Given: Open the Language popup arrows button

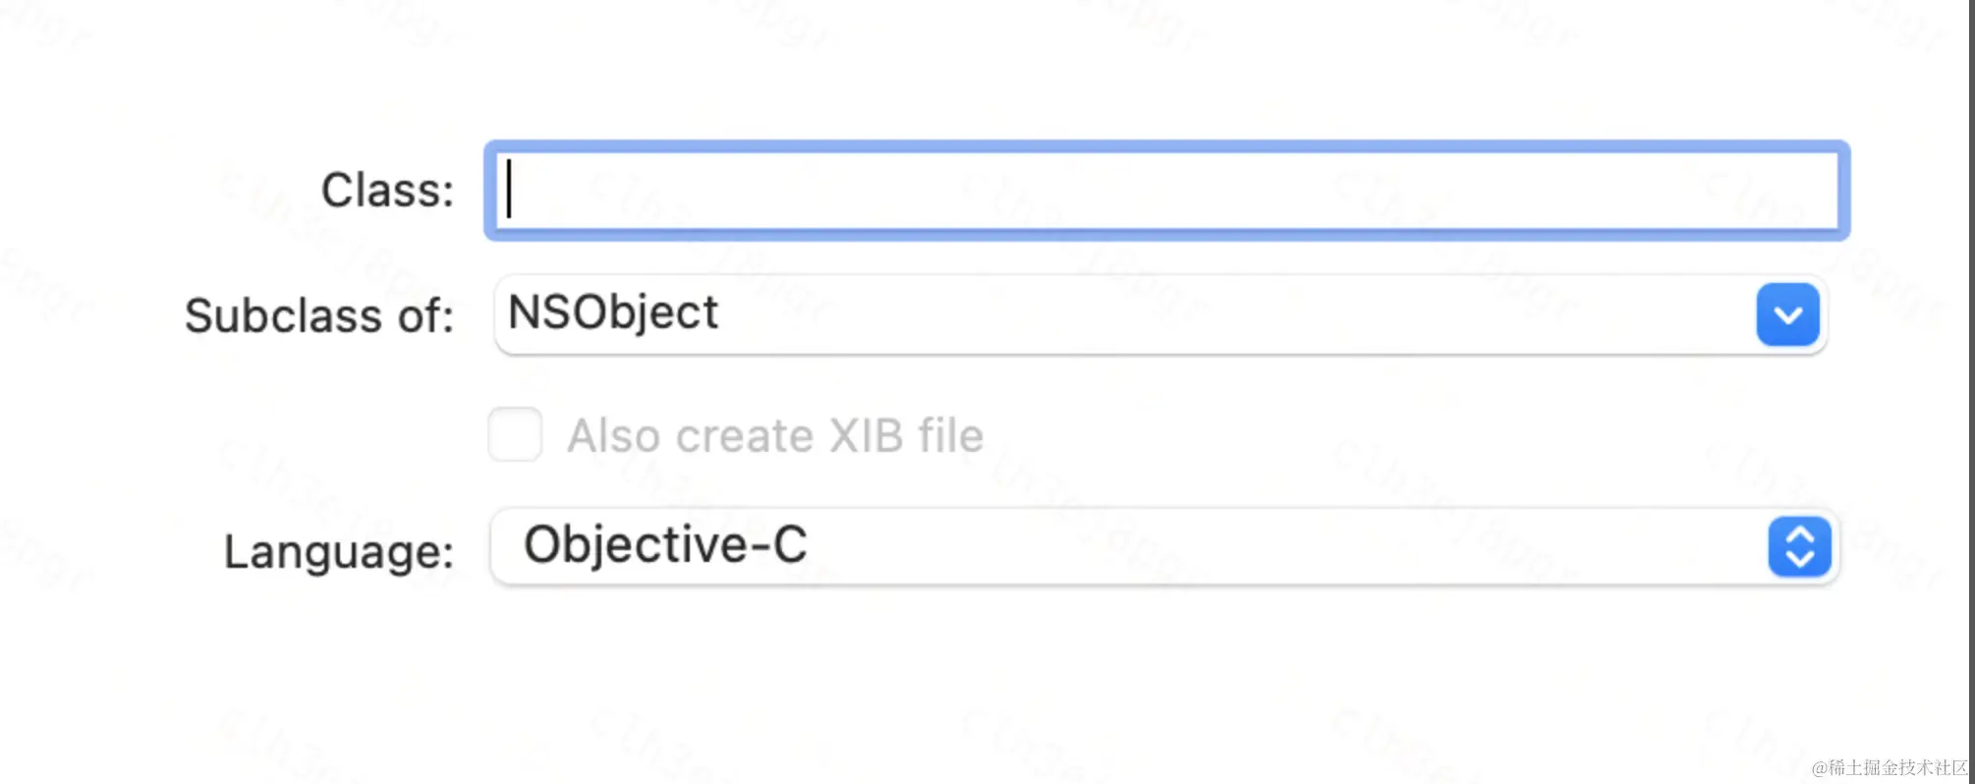Looking at the screenshot, I should [1799, 546].
